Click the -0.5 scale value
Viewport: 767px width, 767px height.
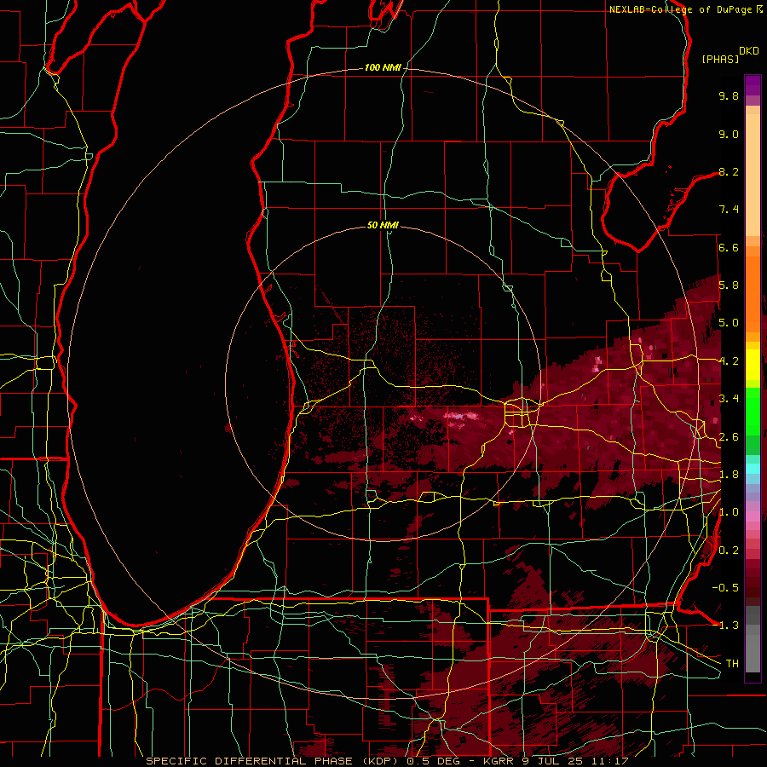point(725,588)
